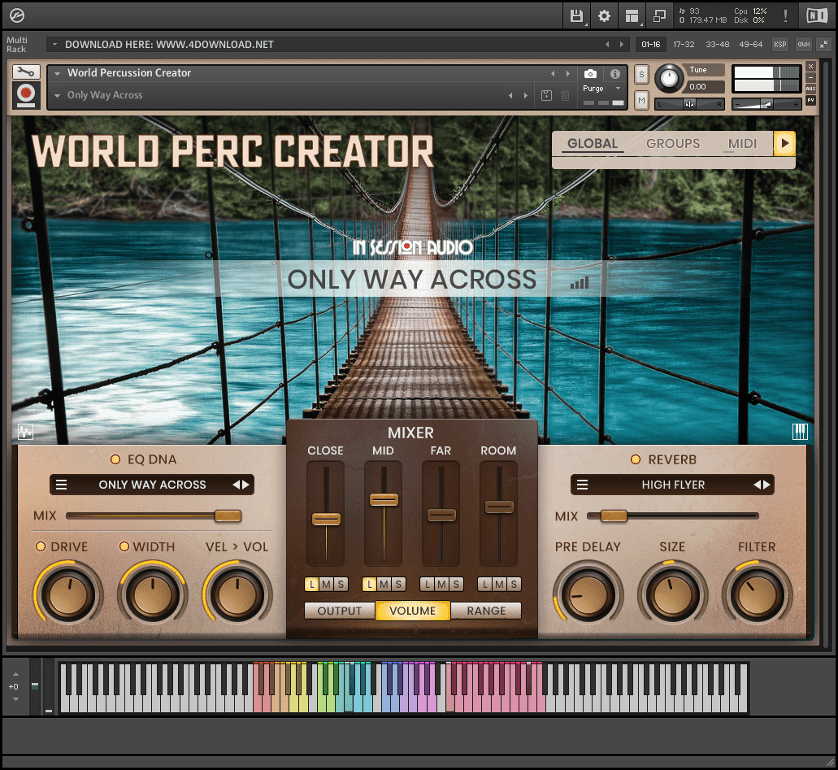Click the Tune knob
Screen dimensions: 838x770
[669, 79]
